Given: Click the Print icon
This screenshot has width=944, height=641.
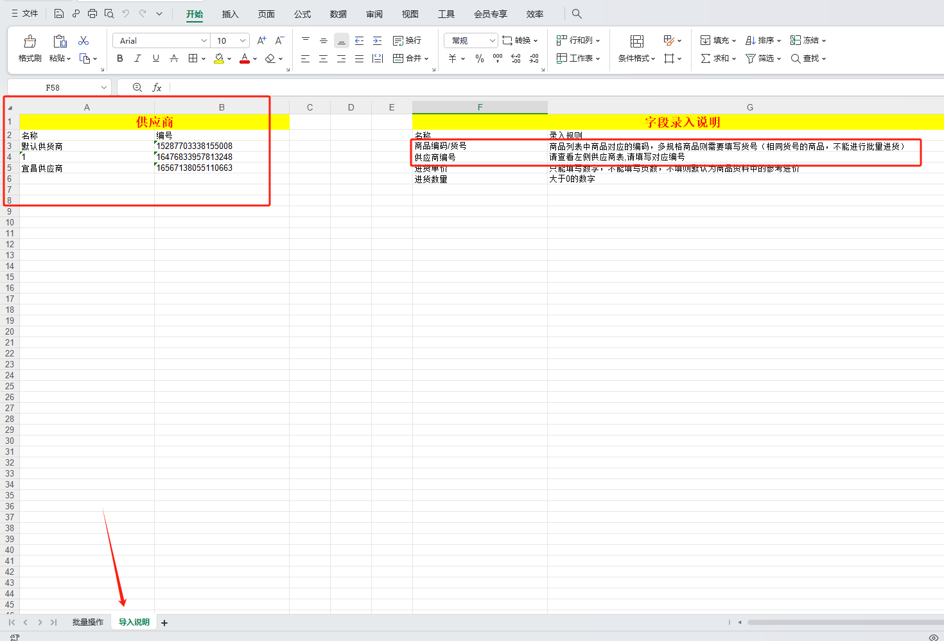Looking at the screenshot, I should pyautogui.click(x=92, y=13).
